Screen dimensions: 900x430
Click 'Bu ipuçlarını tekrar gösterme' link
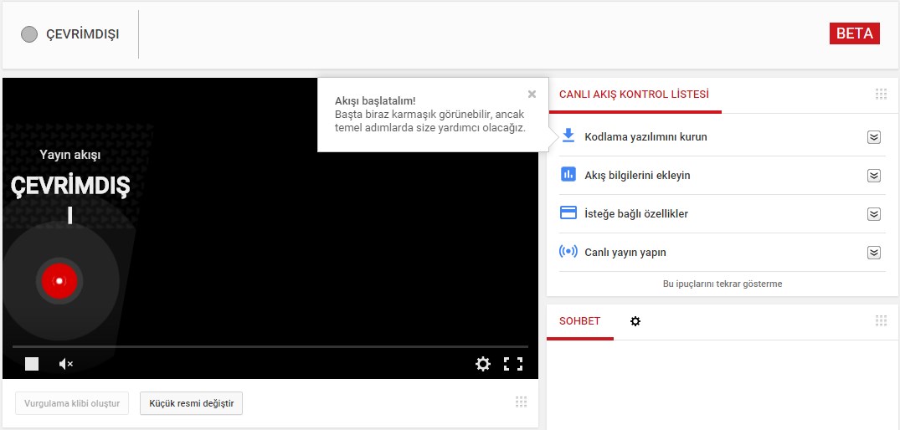(722, 284)
